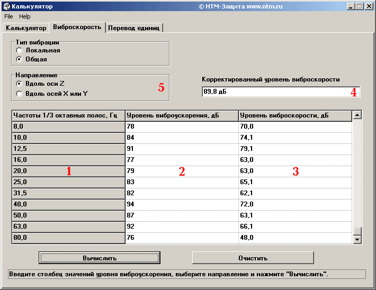Screen dimensions: 376x290
Task: Click the 31,5 Hz frequency row
Action: point(68,194)
